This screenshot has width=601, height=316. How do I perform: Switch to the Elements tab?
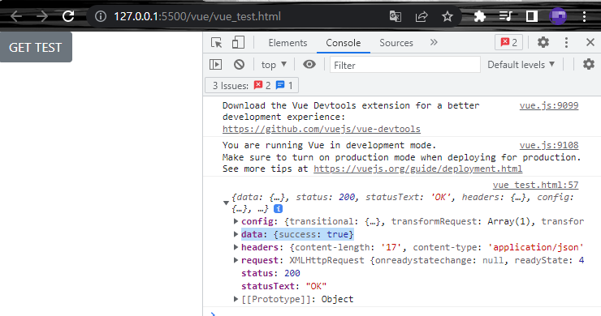tap(288, 43)
